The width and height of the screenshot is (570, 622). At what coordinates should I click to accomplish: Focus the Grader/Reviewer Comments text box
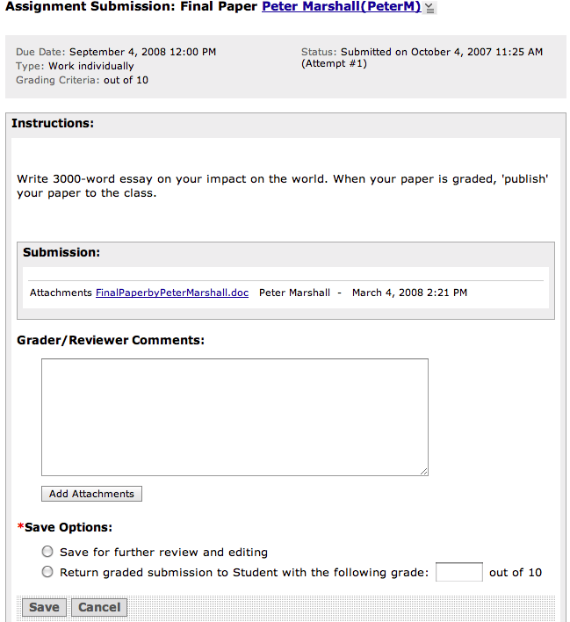(234, 416)
